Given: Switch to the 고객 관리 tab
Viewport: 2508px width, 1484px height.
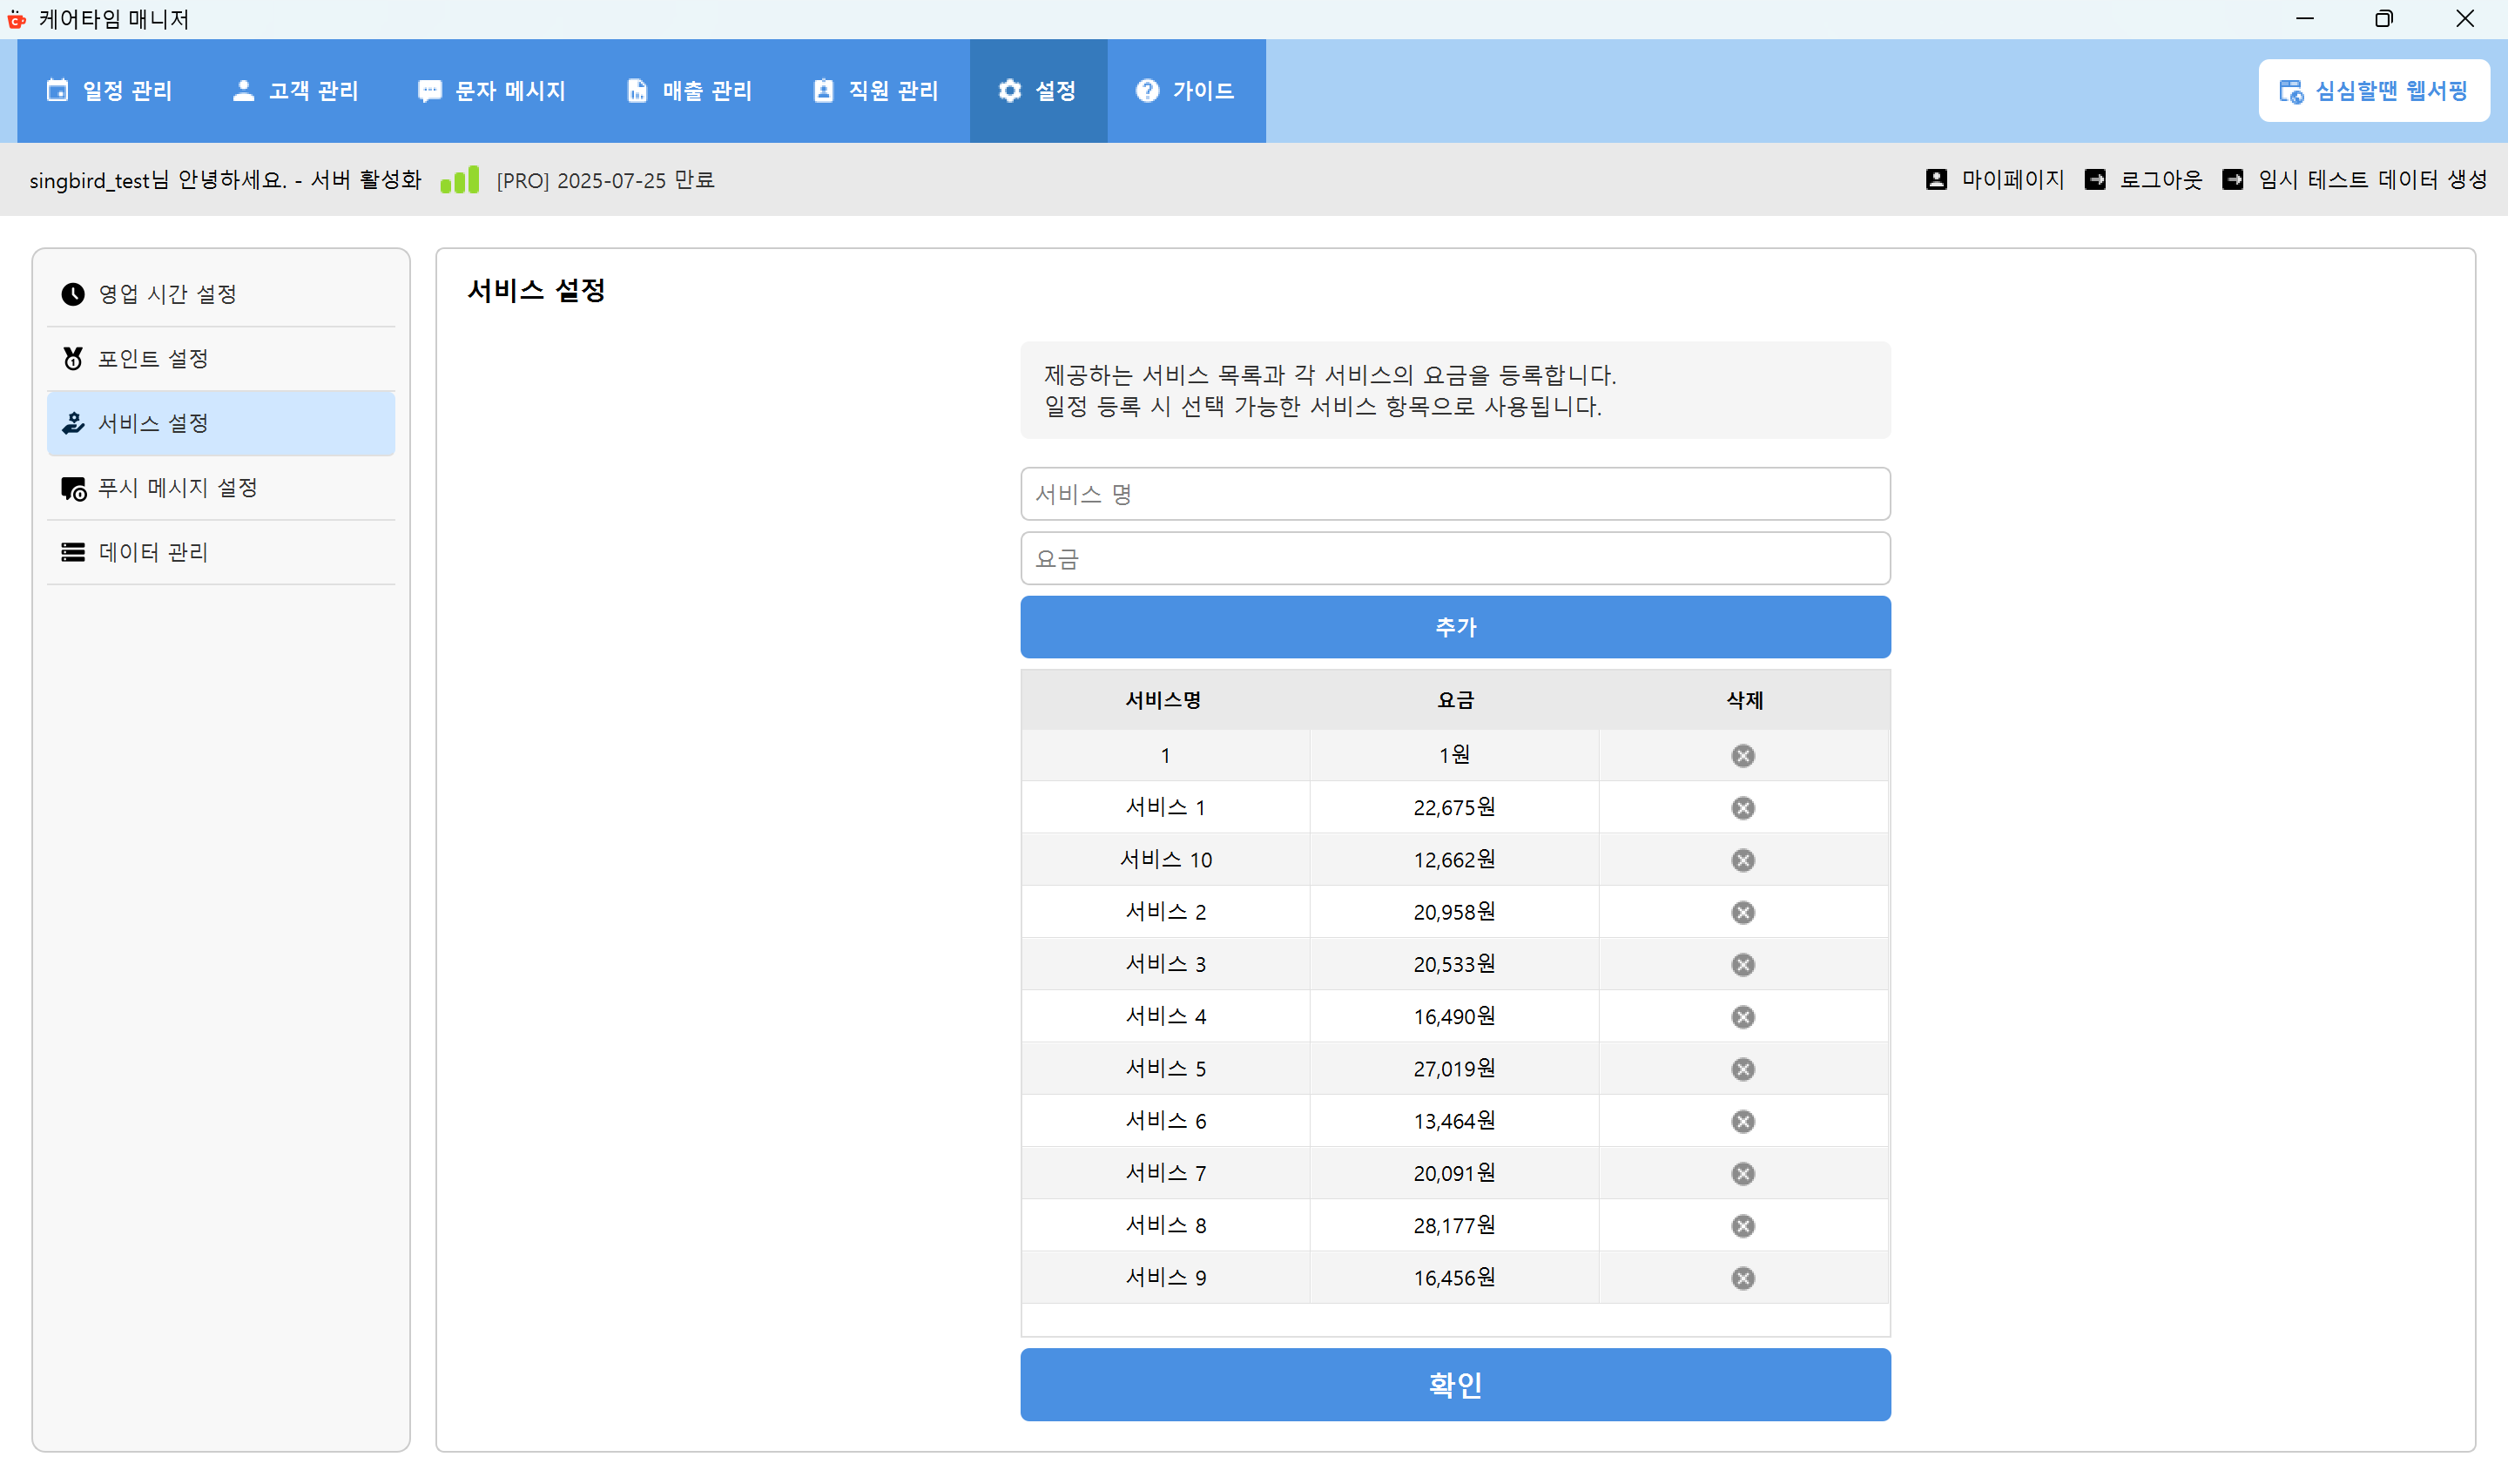Looking at the screenshot, I should (296, 91).
